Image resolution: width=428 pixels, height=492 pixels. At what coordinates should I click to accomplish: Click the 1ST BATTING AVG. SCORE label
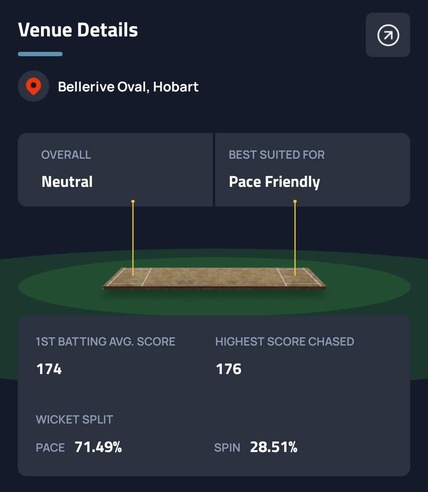point(105,342)
